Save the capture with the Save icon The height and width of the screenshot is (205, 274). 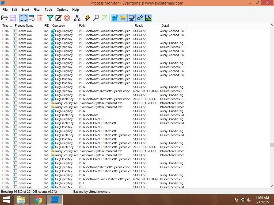coord(13,18)
